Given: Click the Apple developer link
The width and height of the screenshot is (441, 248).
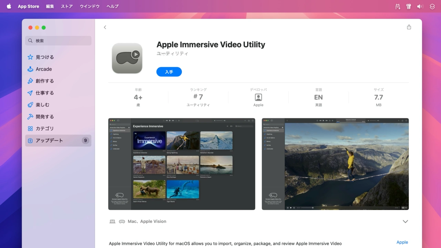Looking at the screenshot, I should (402, 242).
